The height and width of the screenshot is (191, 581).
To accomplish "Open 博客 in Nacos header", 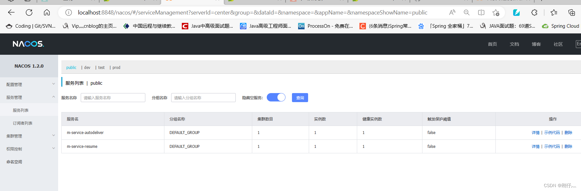I will 536,44.
